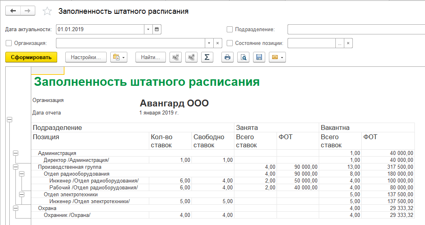
Task: Open the Организация dropdown list
Action: pyautogui.click(x=209, y=43)
